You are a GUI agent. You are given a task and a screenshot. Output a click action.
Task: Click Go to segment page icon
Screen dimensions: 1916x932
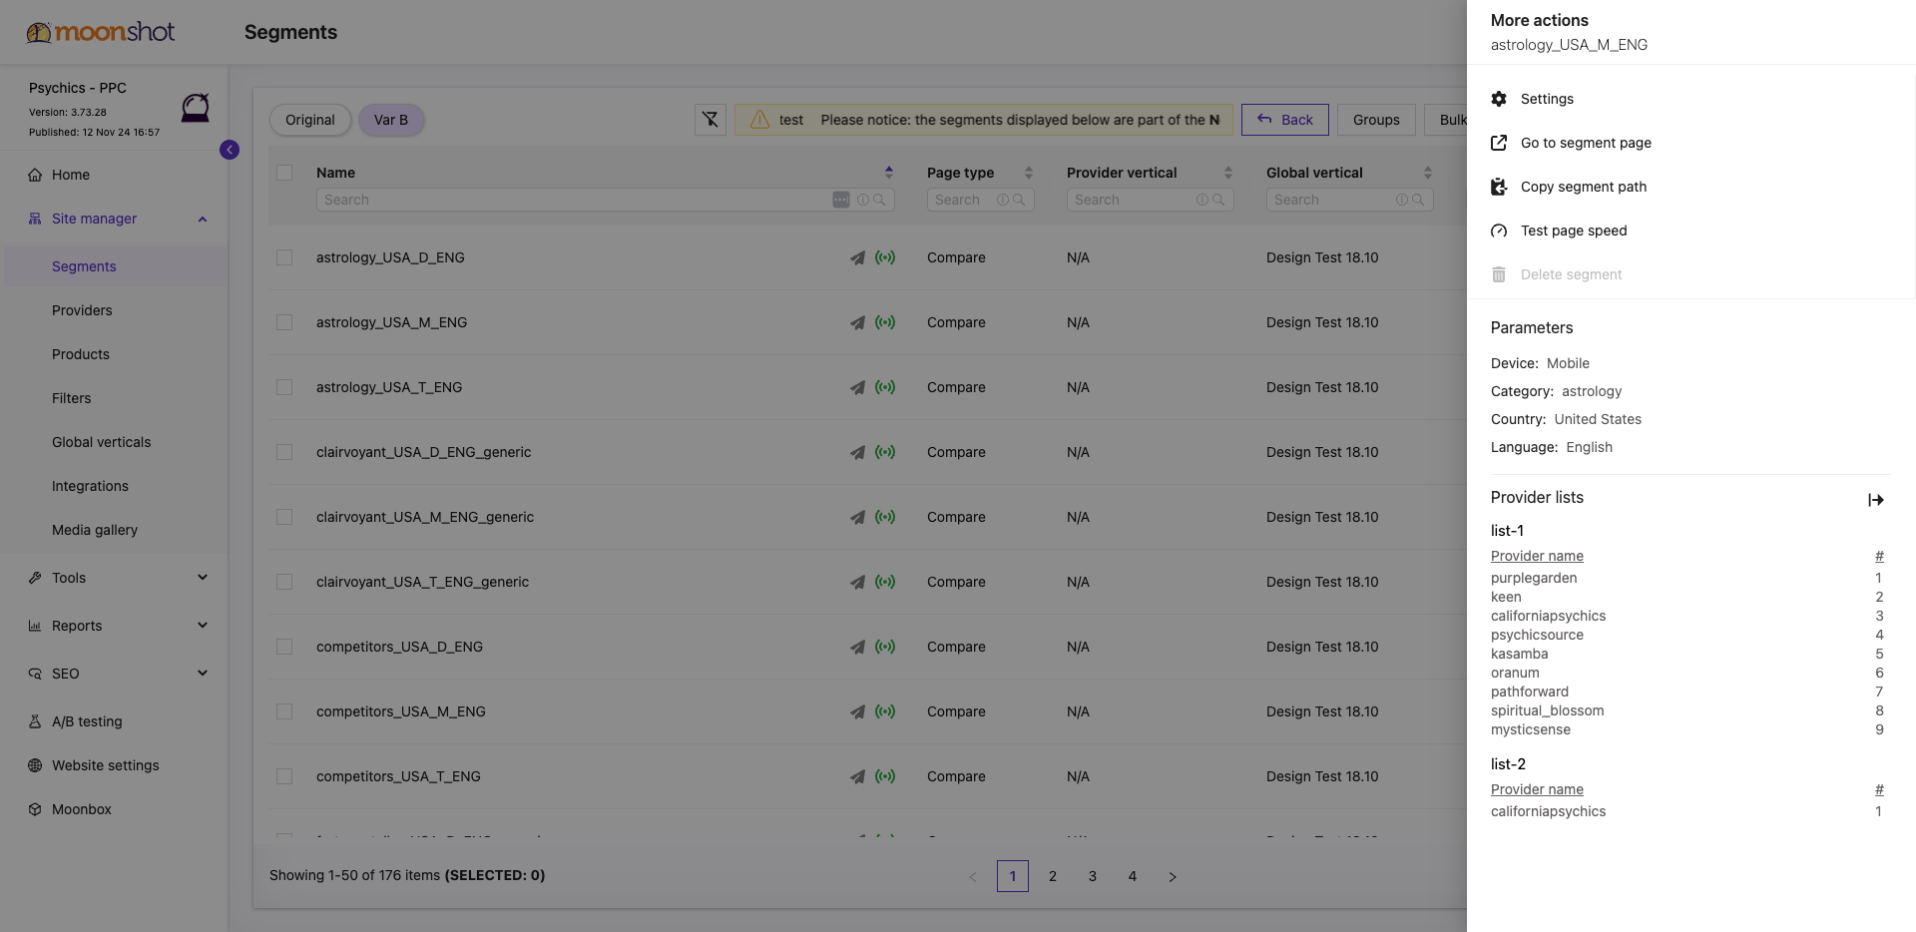[1499, 143]
